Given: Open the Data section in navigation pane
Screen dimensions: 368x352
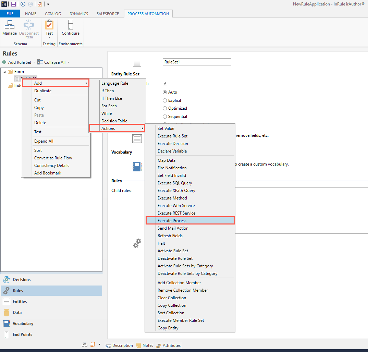Looking at the screenshot, I should coord(17,313).
